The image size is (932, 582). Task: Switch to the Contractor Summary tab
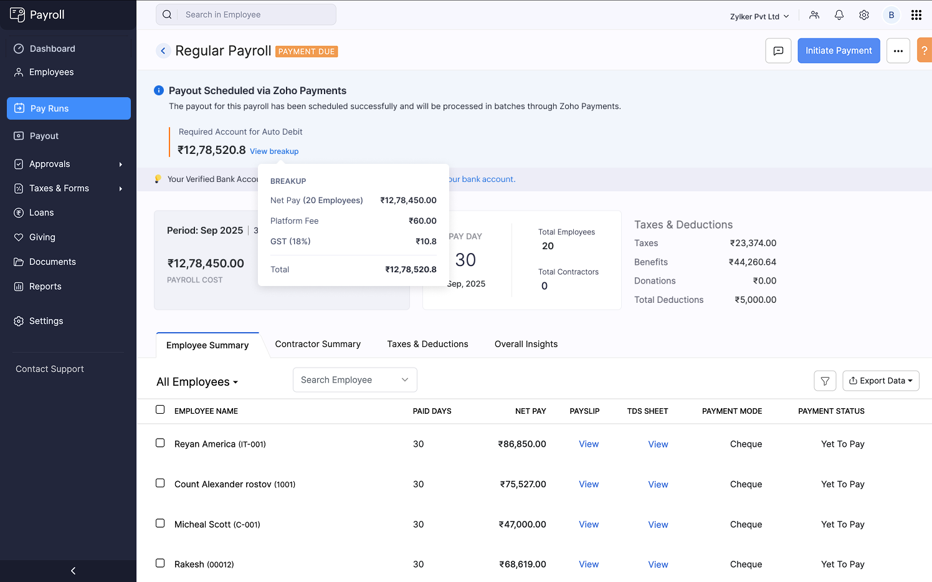318,344
